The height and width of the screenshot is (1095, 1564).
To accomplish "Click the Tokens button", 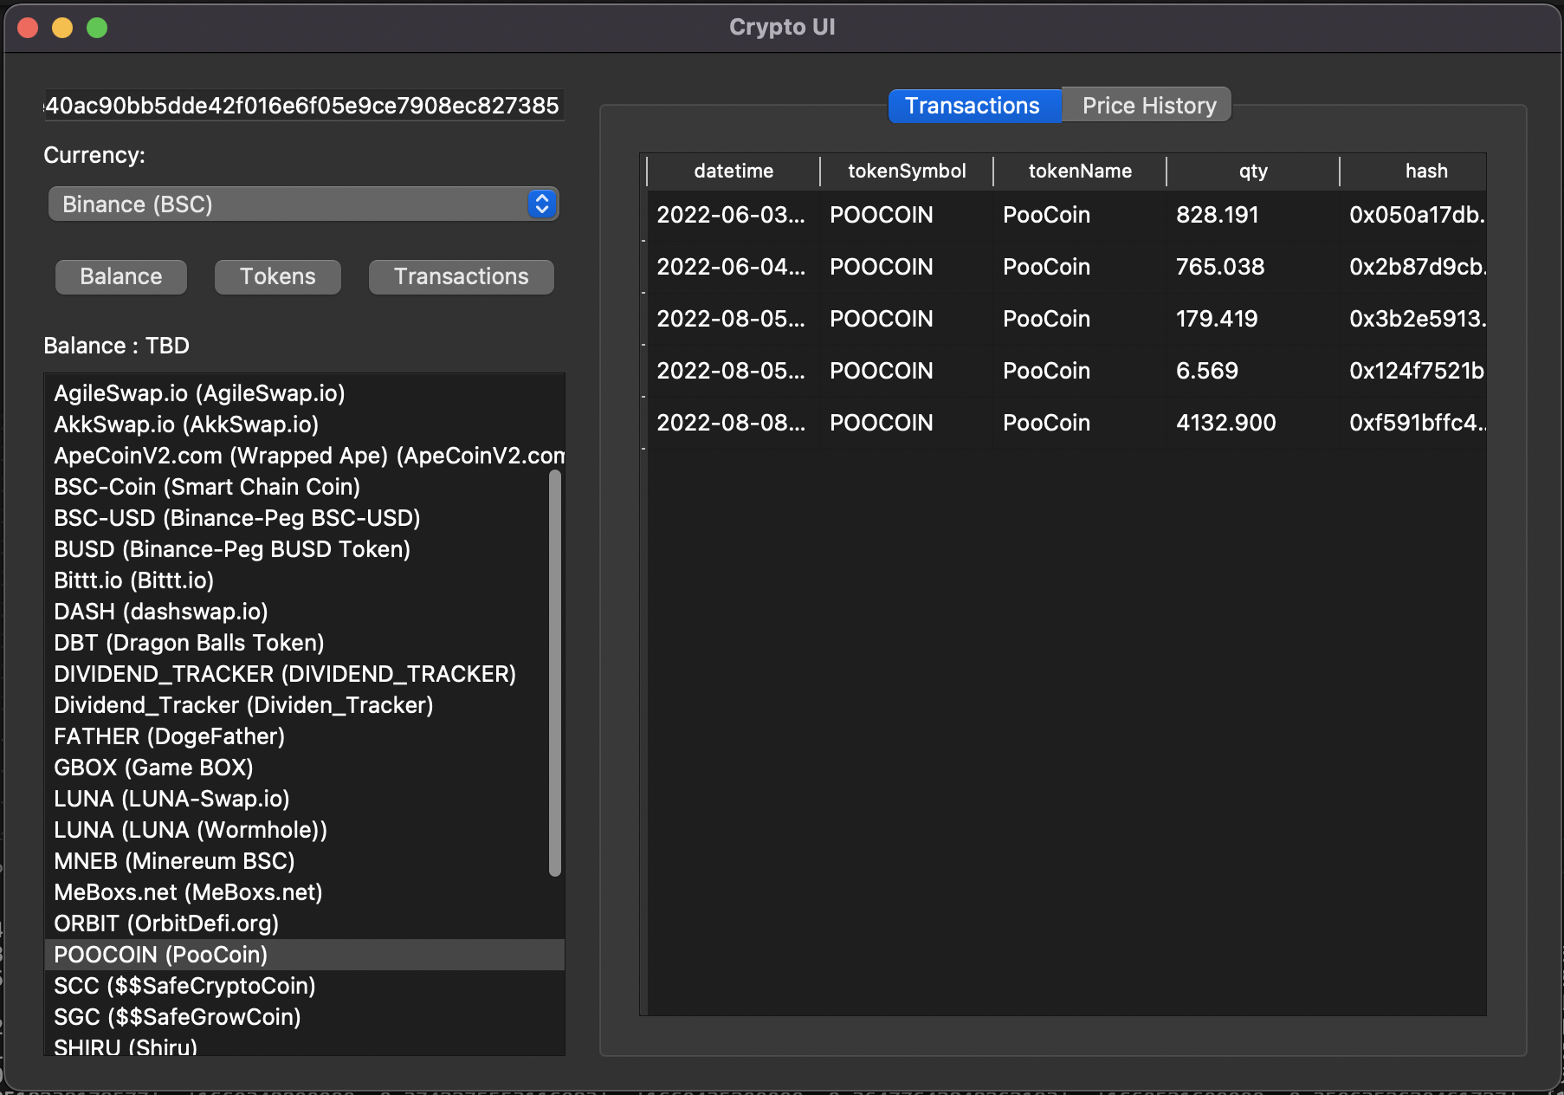I will (278, 276).
